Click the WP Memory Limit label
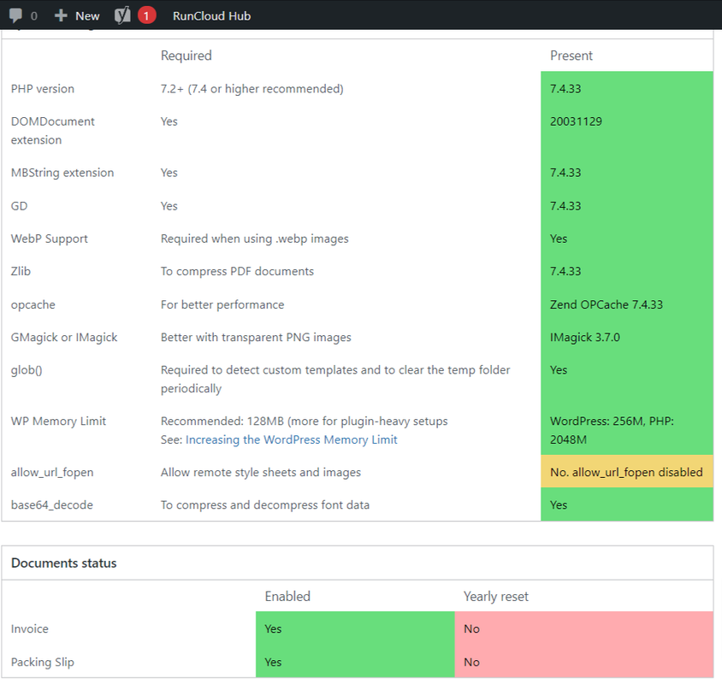This screenshot has width=722, height=684. tap(58, 422)
